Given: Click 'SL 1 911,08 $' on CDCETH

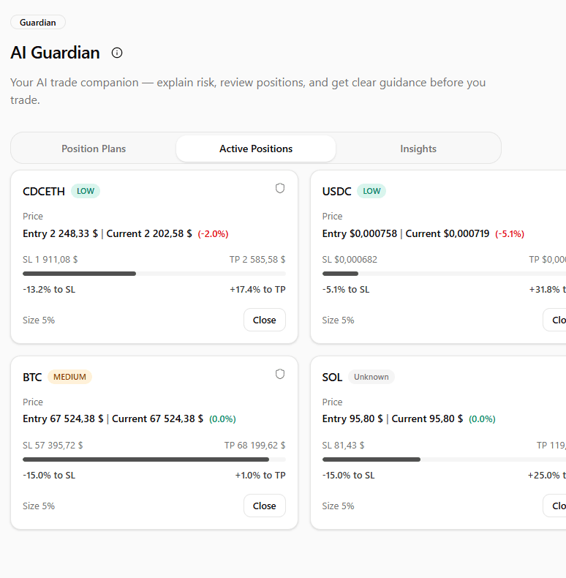Looking at the screenshot, I should [50, 260].
